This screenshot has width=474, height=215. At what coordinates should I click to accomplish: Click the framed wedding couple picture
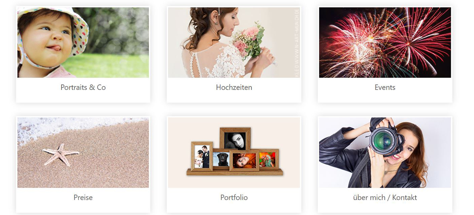(202, 156)
